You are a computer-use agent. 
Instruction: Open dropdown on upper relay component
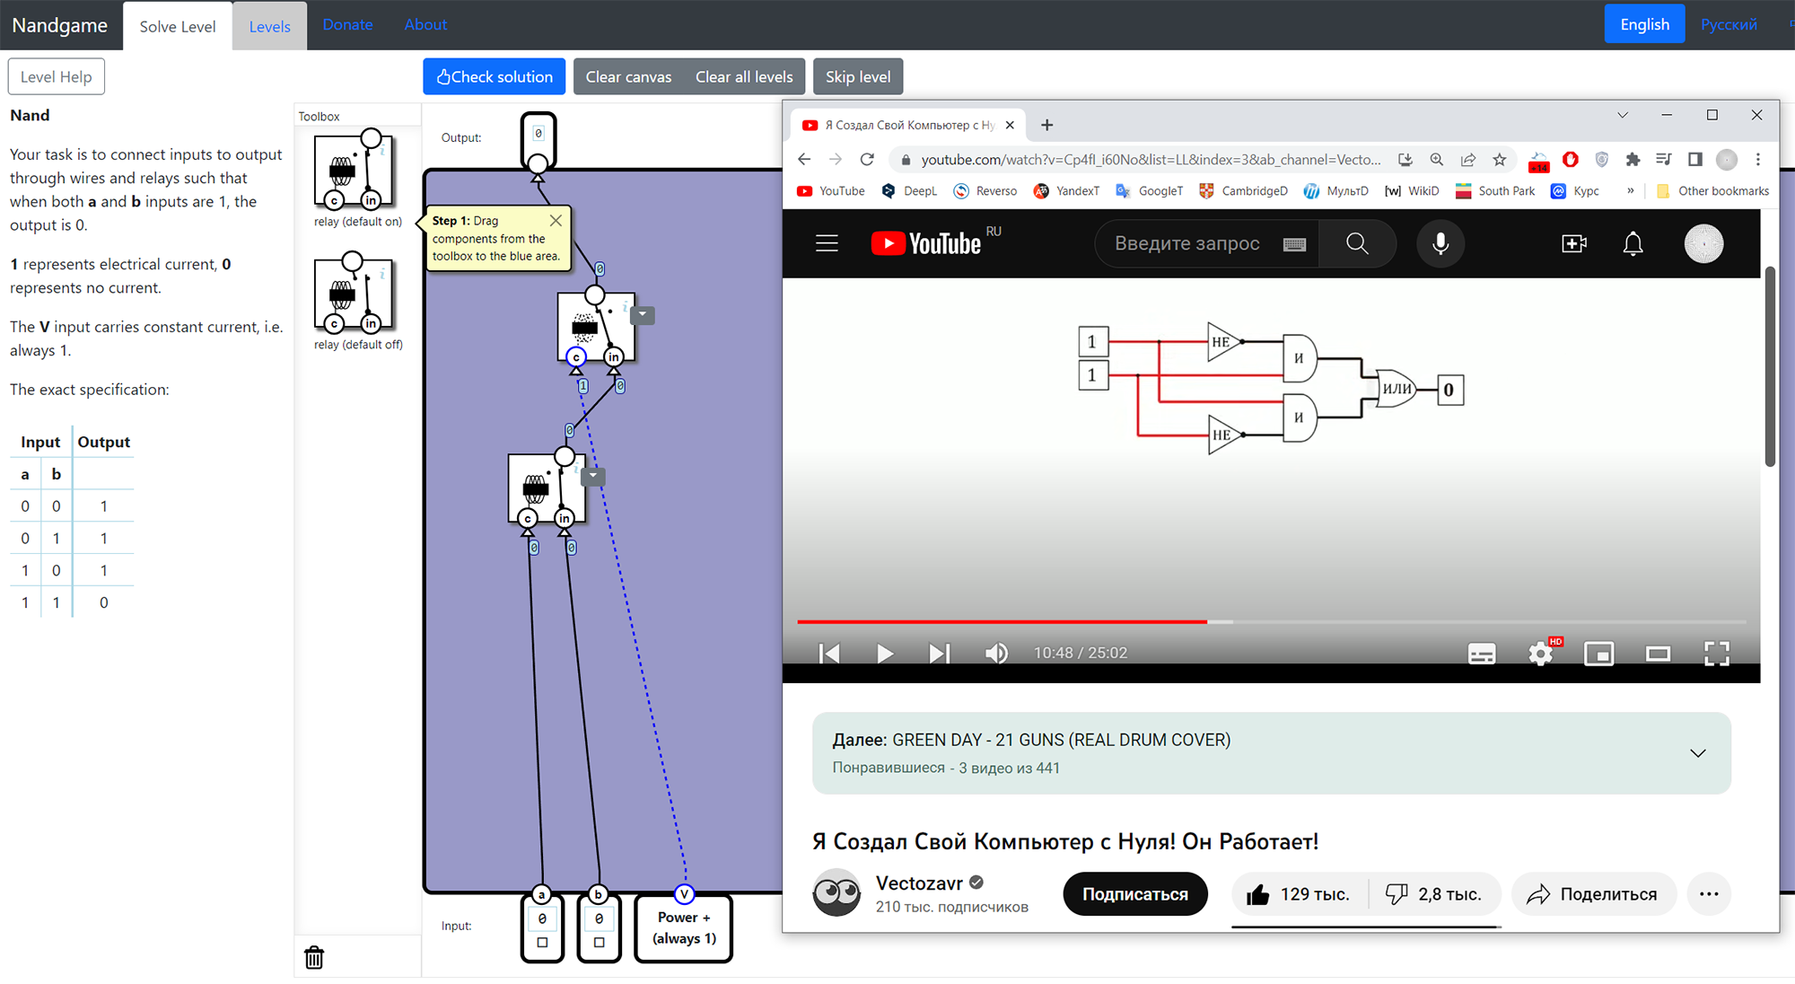(x=643, y=315)
